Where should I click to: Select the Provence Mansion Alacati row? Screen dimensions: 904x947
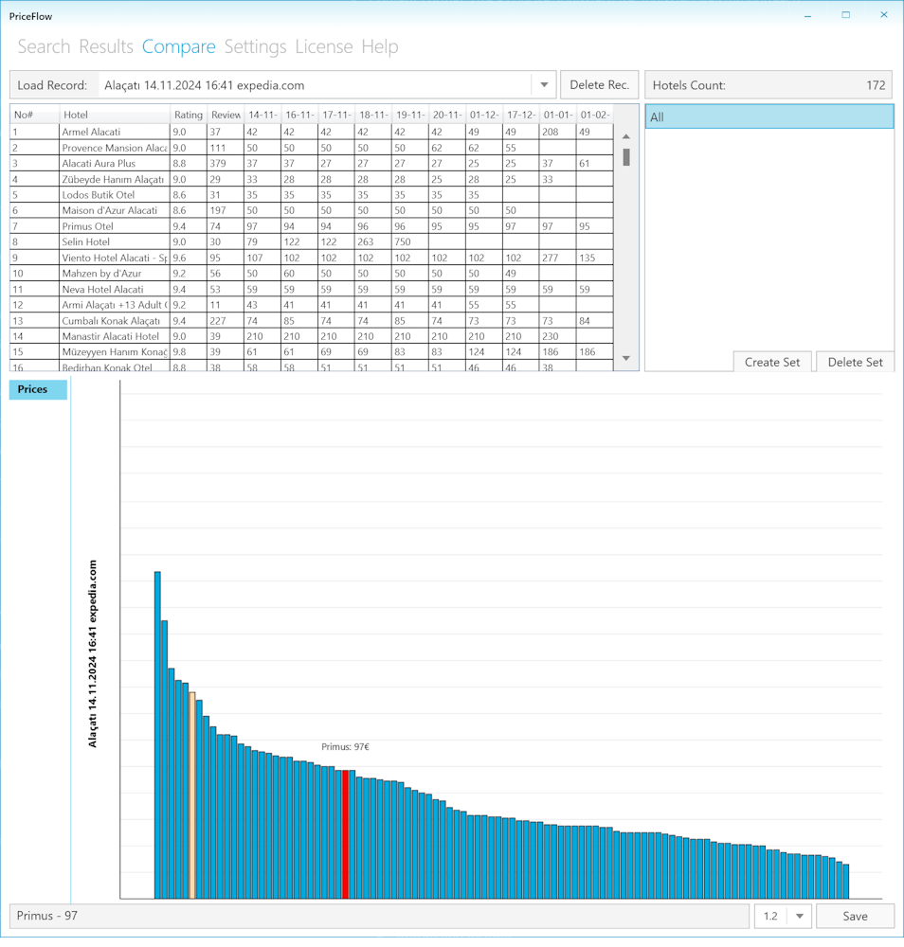coord(311,148)
